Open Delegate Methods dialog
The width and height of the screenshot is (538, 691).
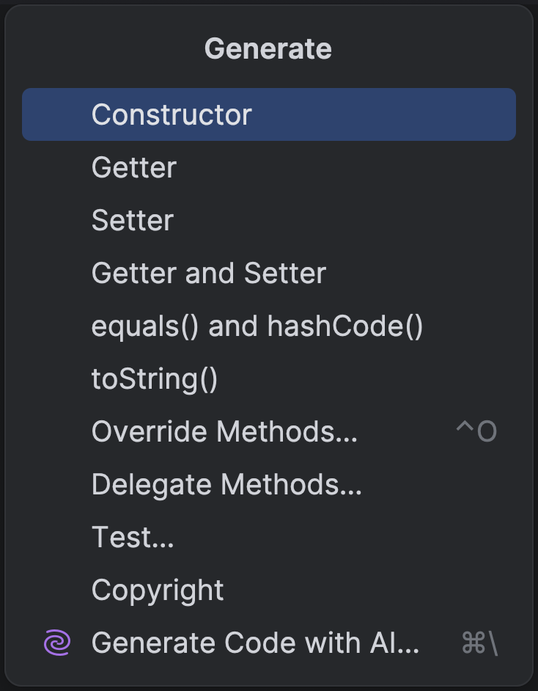pyautogui.click(x=226, y=484)
